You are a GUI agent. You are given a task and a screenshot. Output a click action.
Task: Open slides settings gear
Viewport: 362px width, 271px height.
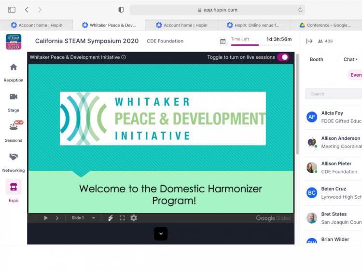pos(134,218)
